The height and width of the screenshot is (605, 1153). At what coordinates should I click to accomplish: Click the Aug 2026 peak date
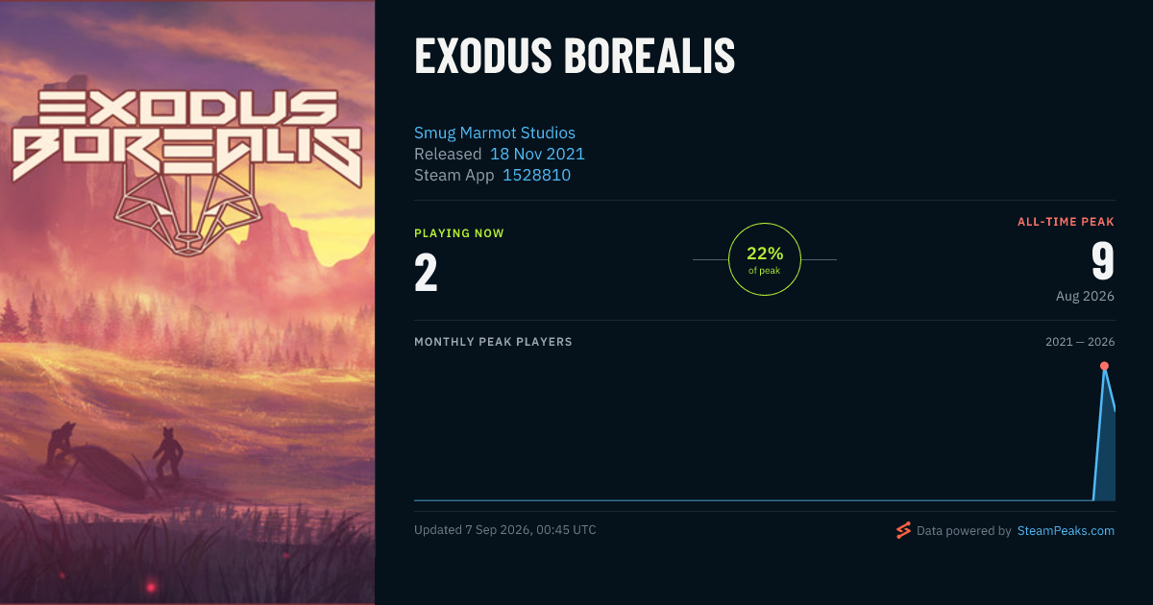click(1085, 296)
